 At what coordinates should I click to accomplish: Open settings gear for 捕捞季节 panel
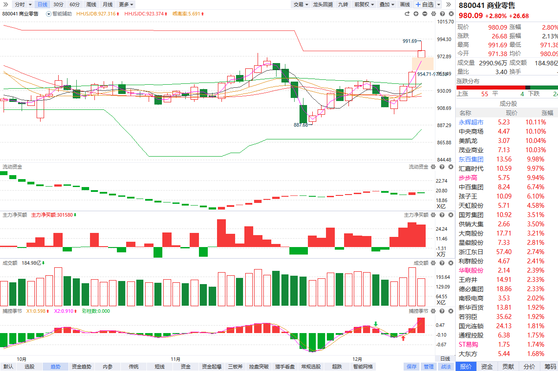[x=433, y=311]
